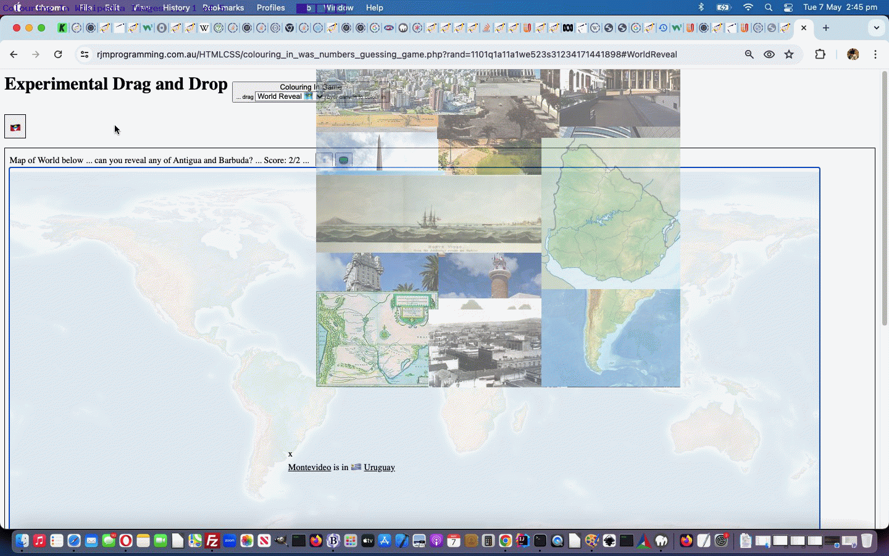Open the Bookmarks menu
The height and width of the screenshot is (556, 889).
(x=223, y=7)
